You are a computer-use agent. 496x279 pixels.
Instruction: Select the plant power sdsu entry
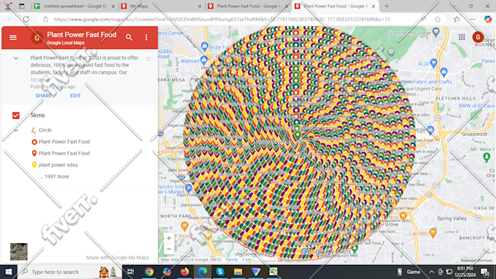tap(58, 165)
